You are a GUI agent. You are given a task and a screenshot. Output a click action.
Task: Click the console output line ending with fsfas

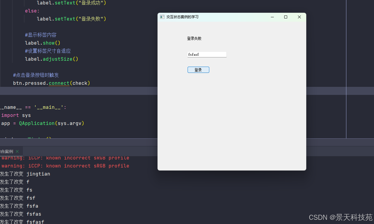tap(21, 214)
